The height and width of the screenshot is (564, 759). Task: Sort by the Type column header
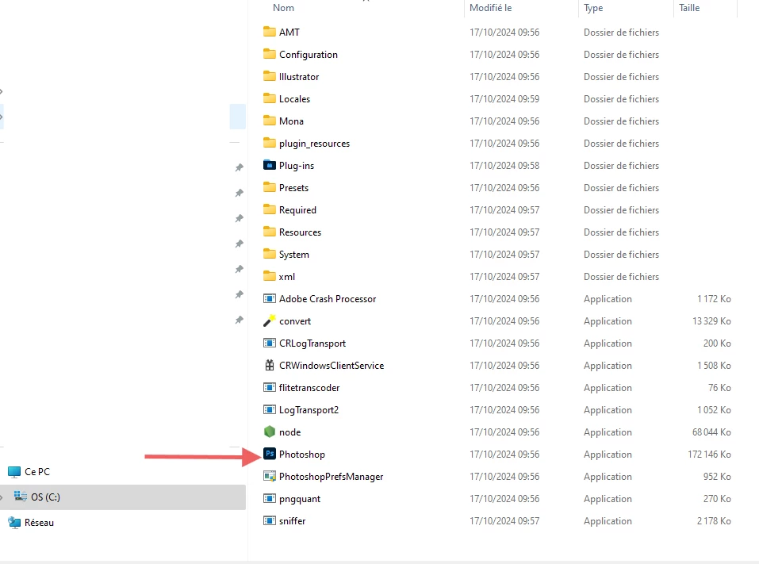click(593, 8)
